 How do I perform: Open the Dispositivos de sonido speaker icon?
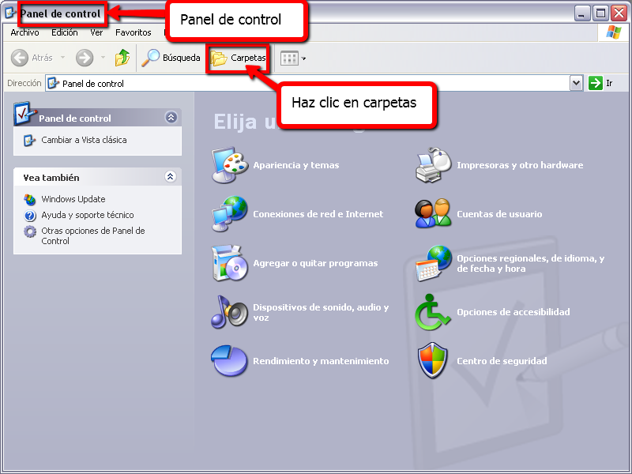tap(230, 312)
